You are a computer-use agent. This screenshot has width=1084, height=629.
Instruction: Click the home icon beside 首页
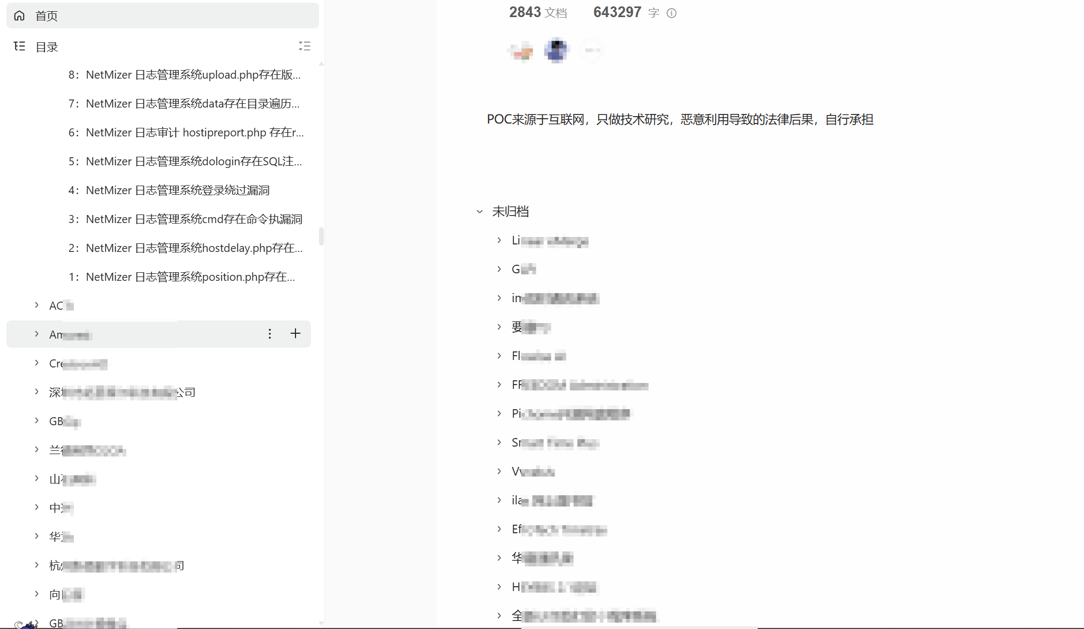click(19, 16)
